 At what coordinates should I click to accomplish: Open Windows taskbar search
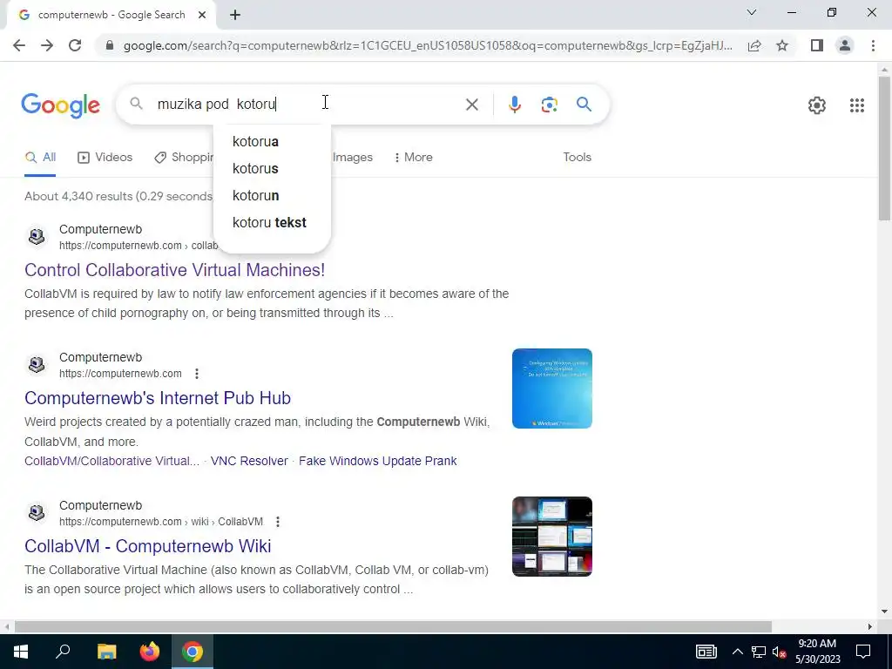pos(63,652)
